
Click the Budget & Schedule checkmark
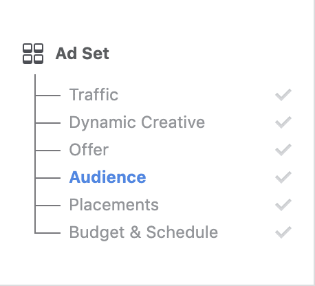pos(283,232)
